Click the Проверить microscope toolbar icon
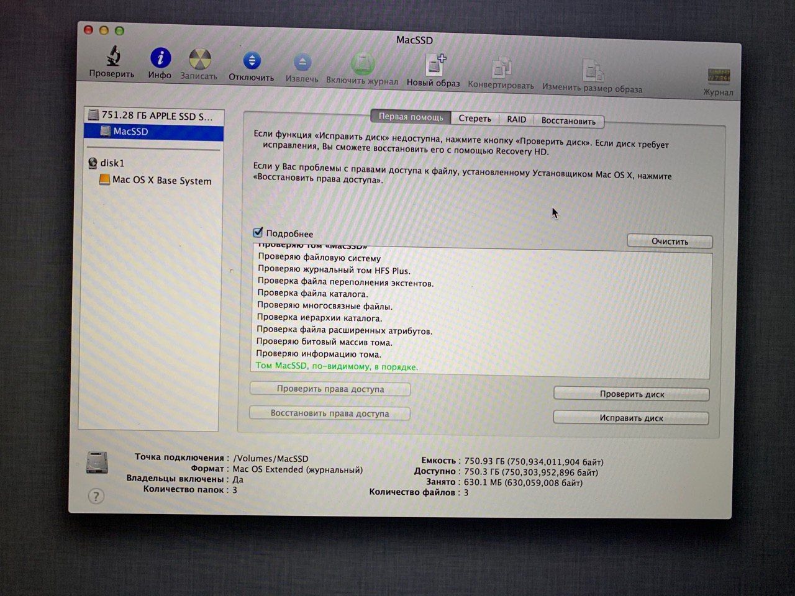The height and width of the screenshot is (596, 795). point(113,56)
